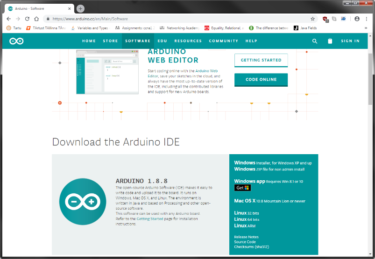Click the address bar URL field
The height and width of the screenshot is (259, 375).
177,19
